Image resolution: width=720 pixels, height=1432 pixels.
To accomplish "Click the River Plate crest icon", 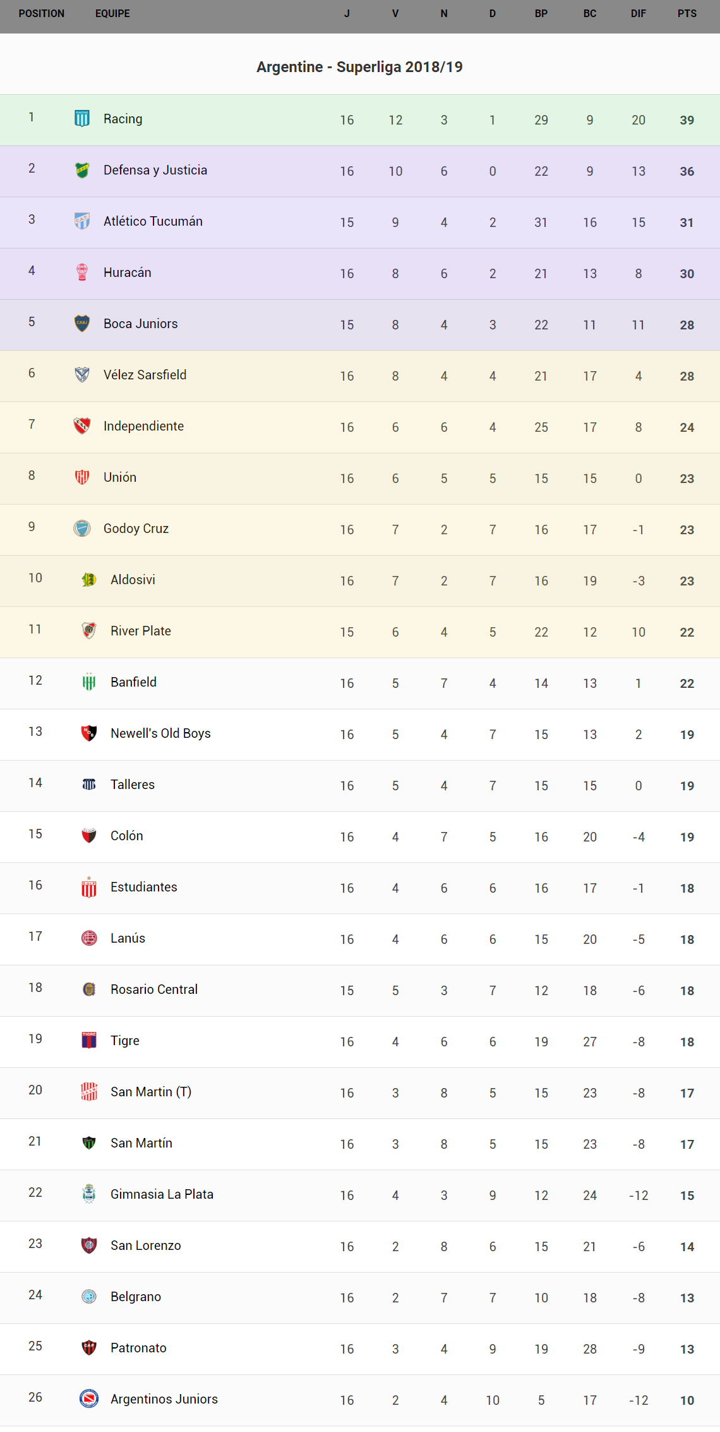I will point(89,630).
